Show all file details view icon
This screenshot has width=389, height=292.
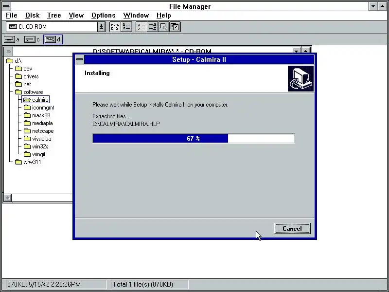[126, 27]
